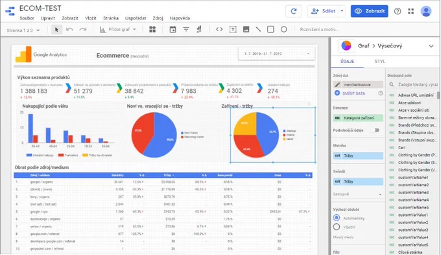Edit the merchantsstore data source pencil

[337, 84]
